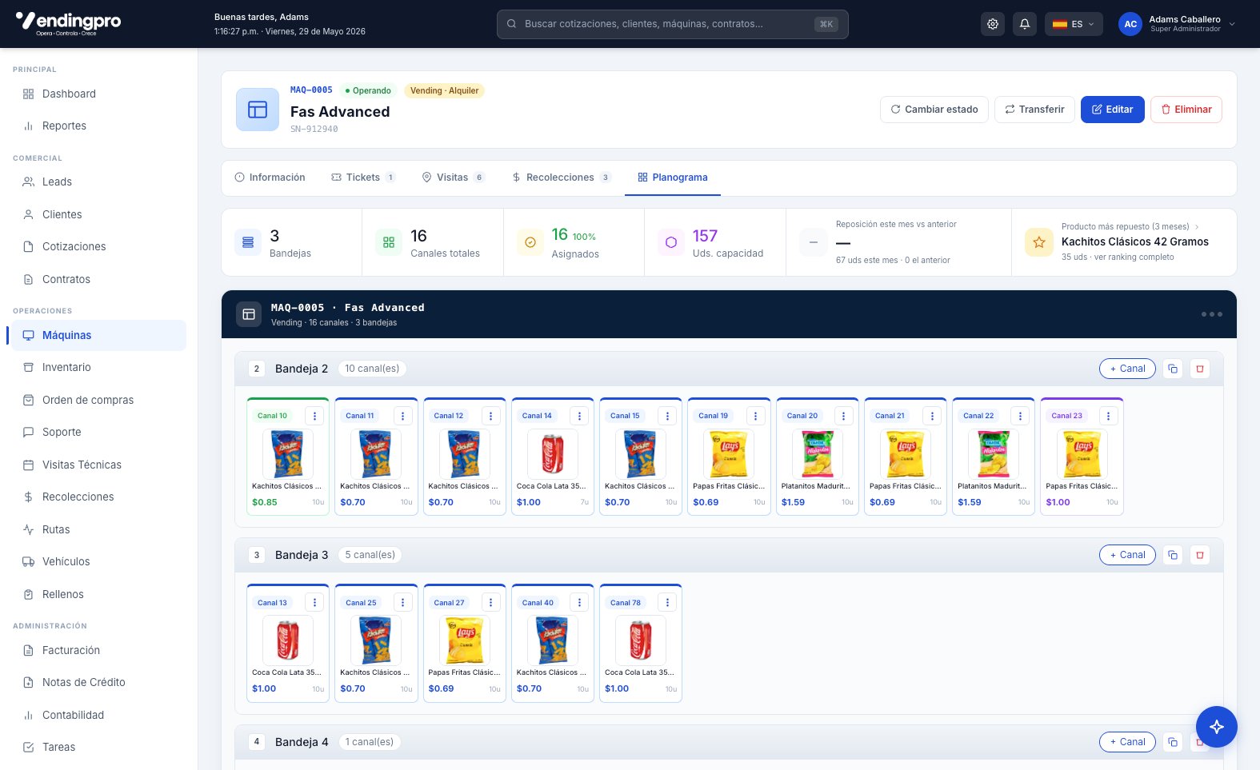Screen dimensions: 1260x770
Task: Click the star icon for most restocked product
Action: pyautogui.click(x=1039, y=242)
